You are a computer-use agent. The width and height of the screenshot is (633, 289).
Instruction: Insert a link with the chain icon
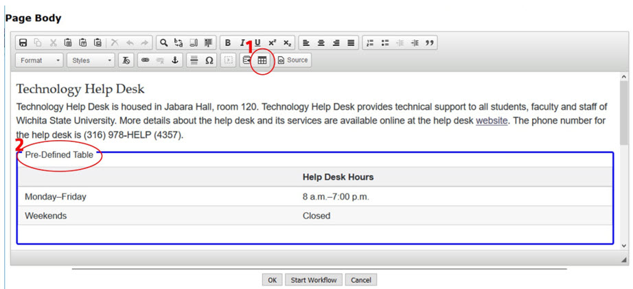(146, 60)
